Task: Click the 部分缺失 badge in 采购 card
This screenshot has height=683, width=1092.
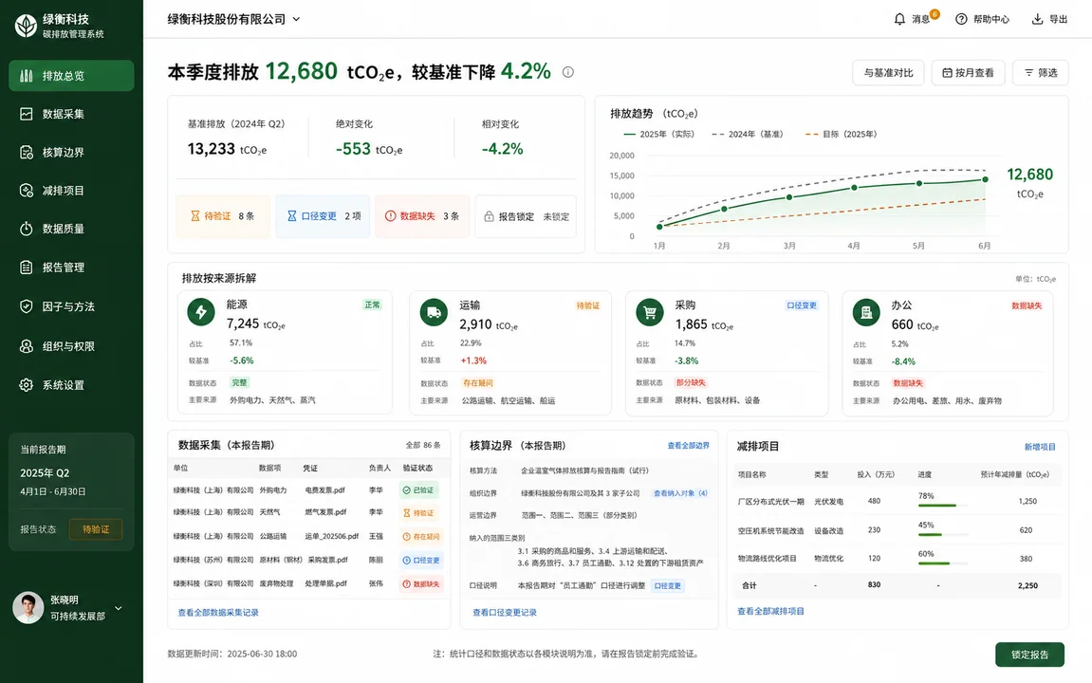Action: (690, 383)
